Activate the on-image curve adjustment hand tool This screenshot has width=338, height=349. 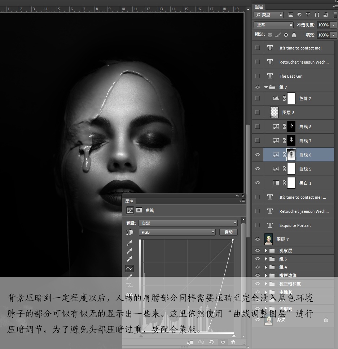point(130,232)
